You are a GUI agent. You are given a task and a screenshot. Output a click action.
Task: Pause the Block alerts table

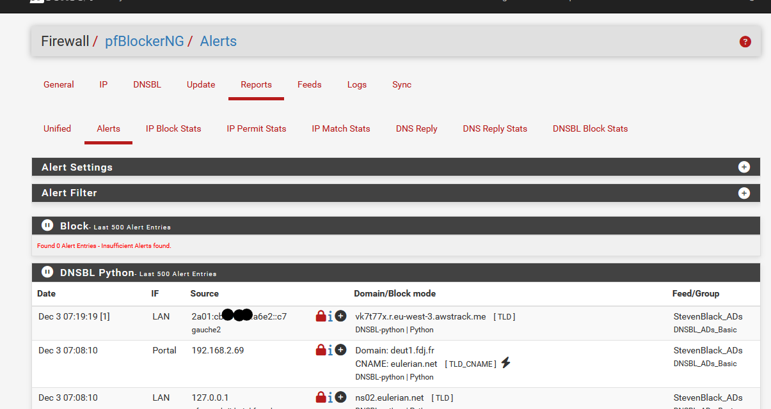click(47, 226)
